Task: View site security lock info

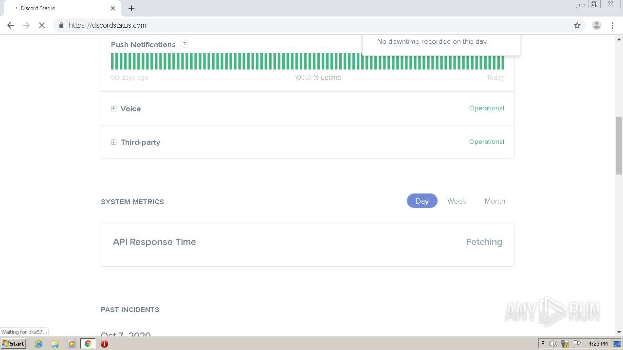Action: tap(61, 25)
